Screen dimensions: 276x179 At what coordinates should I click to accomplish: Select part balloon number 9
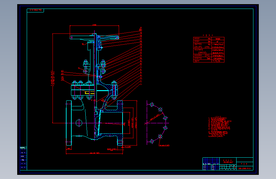(141, 61)
